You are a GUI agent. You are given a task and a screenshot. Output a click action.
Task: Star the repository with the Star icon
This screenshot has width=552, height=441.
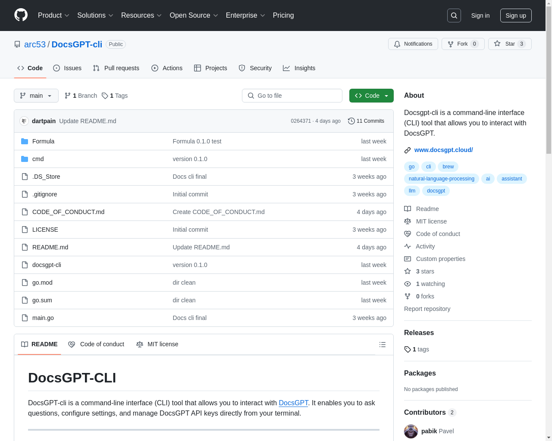coord(497,43)
